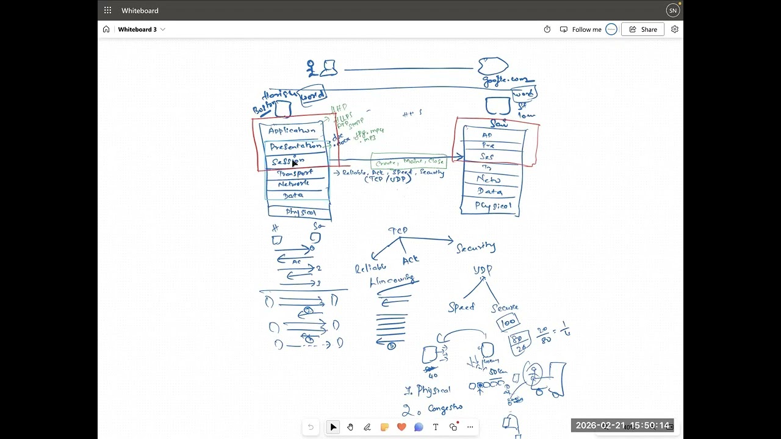This screenshot has width=781, height=439.
Task: Select the handwritten Physical layer box
Action: pos(300,212)
